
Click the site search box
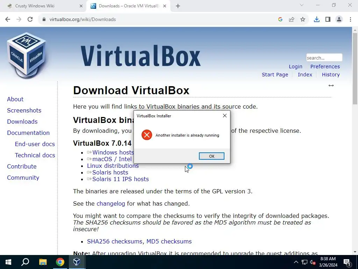tap(324, 58)
